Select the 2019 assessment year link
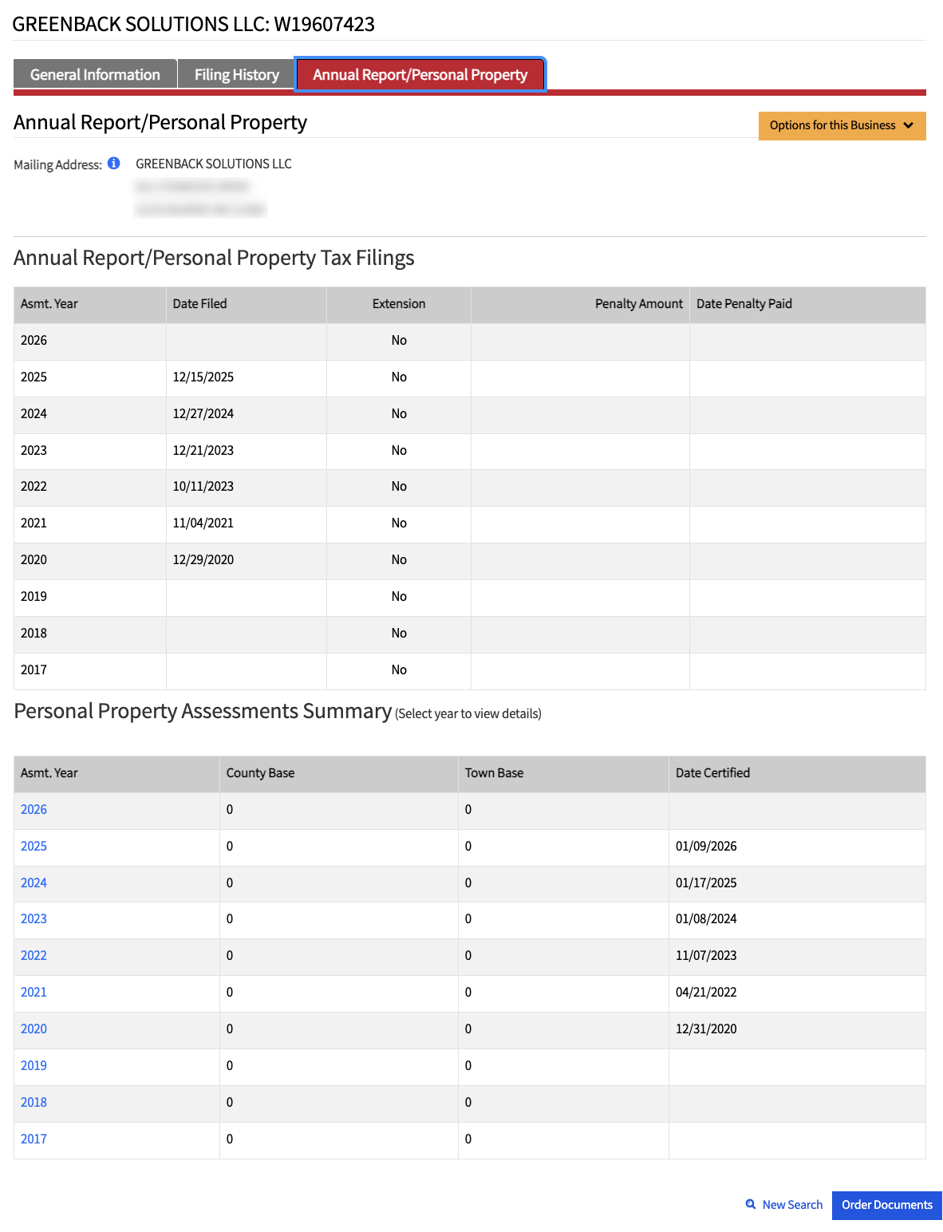This screenshot has width=943, height=1232. pos(34,1065)
